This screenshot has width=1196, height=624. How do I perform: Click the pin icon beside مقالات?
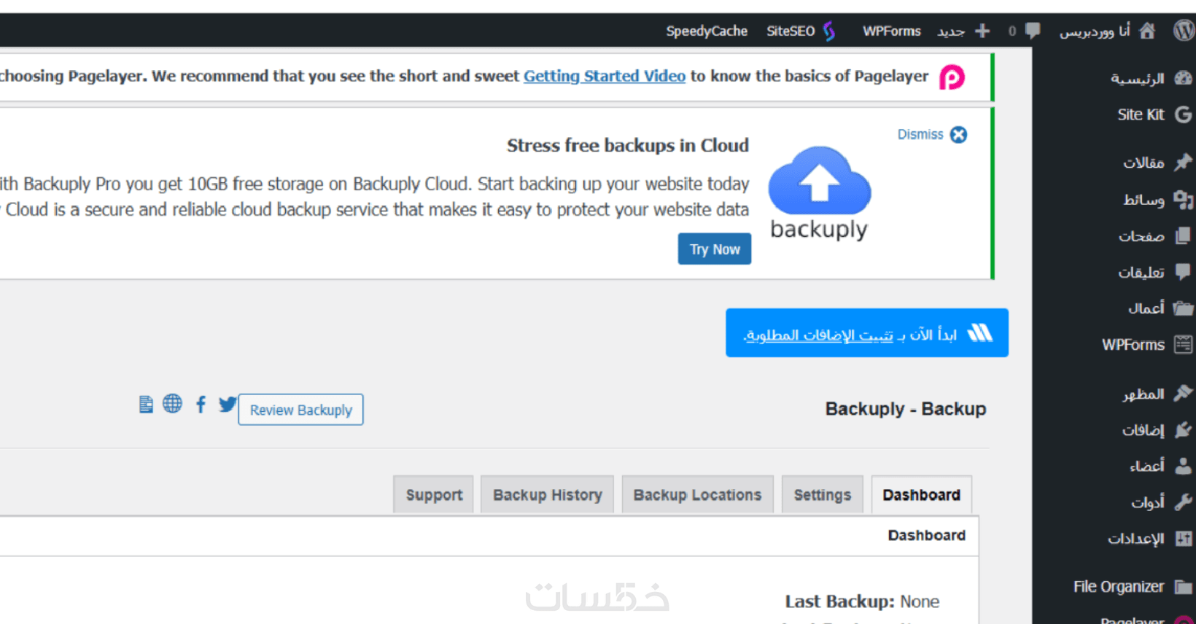pos(1184,162)
